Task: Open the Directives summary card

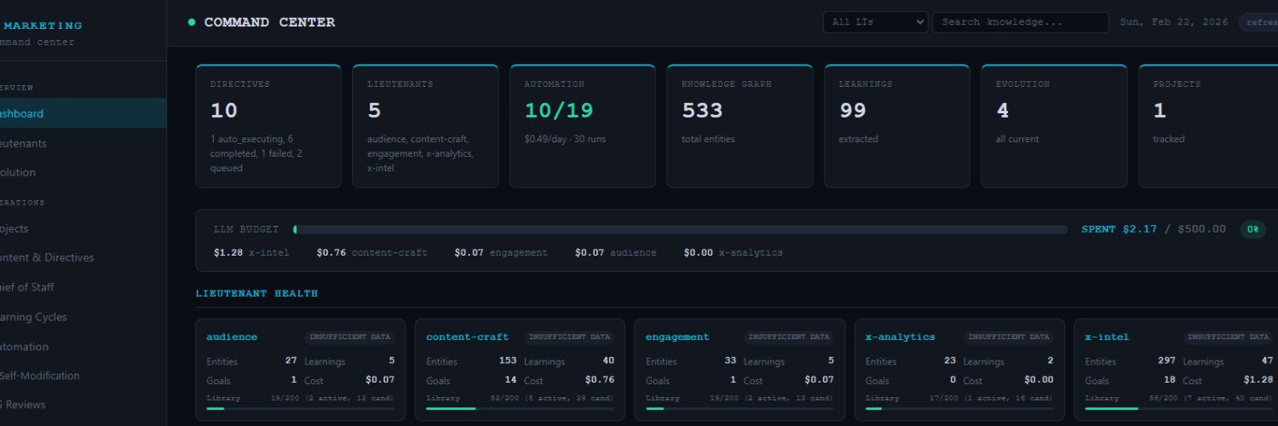Action: point(268,126)
